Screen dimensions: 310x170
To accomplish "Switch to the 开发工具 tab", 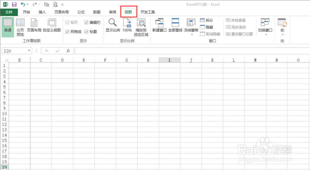I will [x=148, y=12].
